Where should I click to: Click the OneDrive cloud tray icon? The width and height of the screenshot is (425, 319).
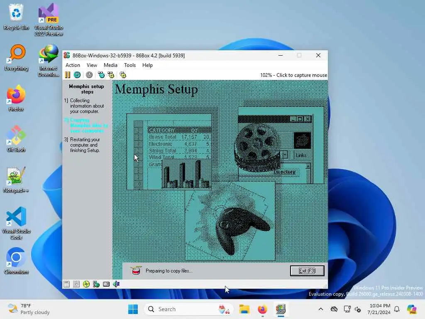click(x=334, y=309)
